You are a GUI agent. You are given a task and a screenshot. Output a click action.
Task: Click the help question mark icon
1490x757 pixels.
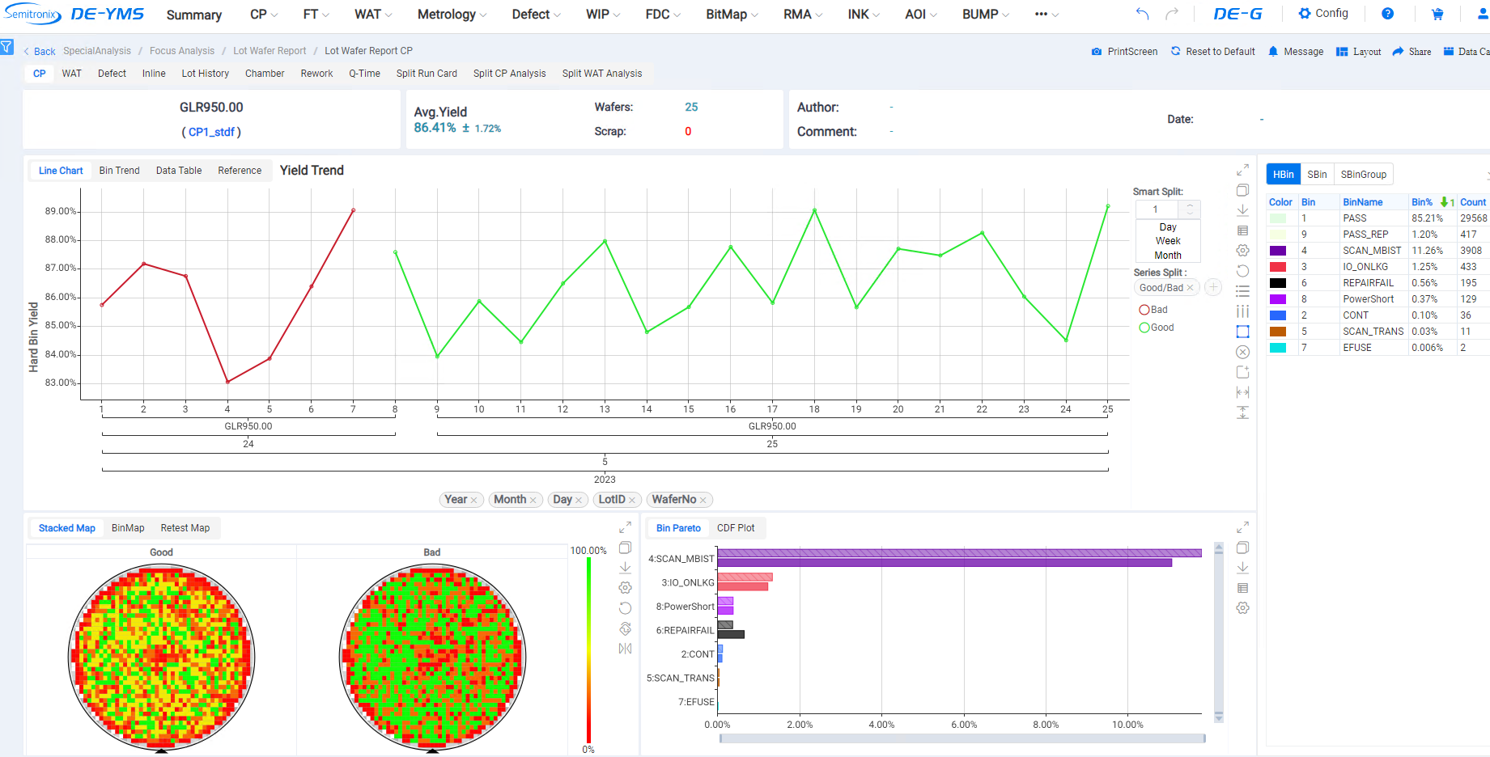tap(1387, 14)
